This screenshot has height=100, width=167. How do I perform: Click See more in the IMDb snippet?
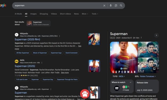pyautogui.click(x=65, y=73)
